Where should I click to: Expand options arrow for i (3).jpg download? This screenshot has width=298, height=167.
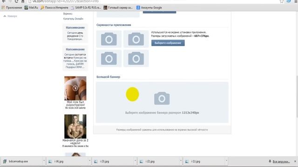[135, 161]
